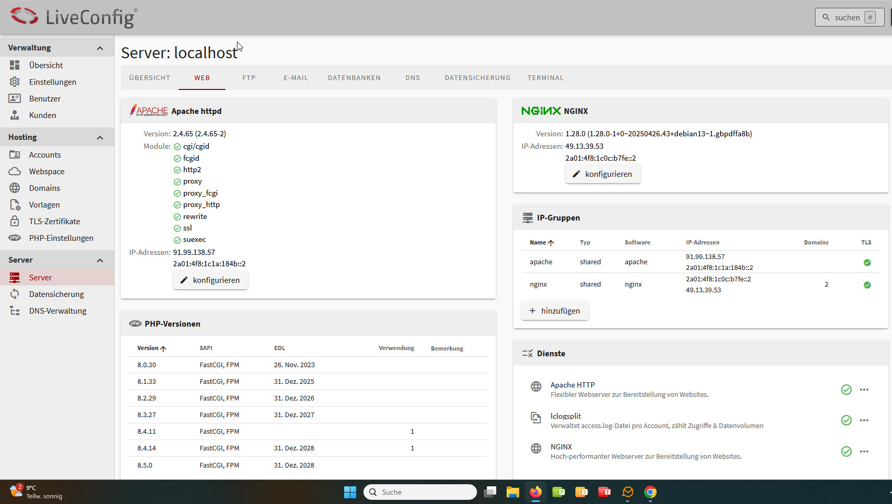This screenshot has height=504, width=892.
Task: Switch to the DATENBANKEN tab
Action: coord(354,78)
